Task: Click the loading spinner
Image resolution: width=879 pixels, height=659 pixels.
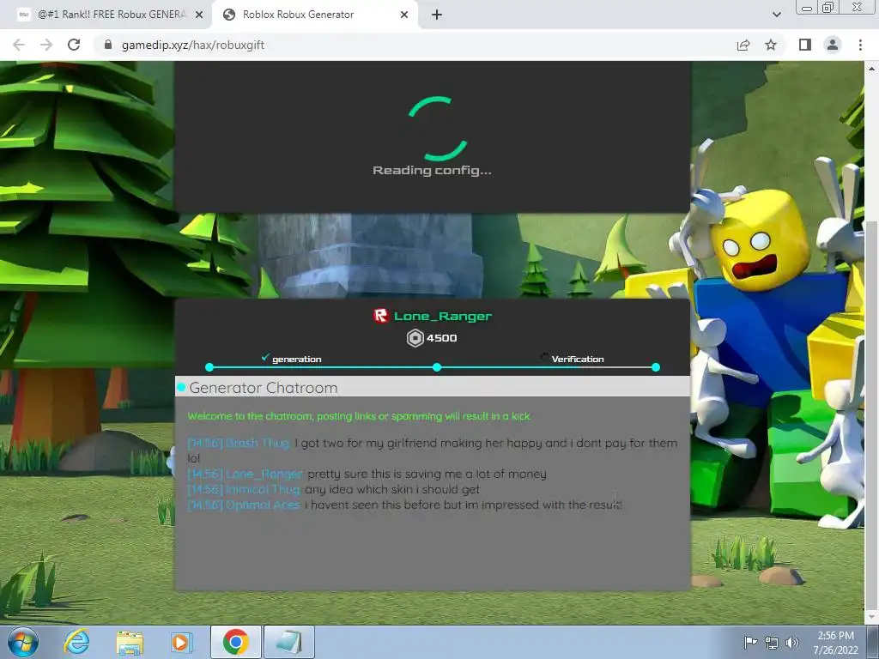Action: pyautogui.click(x=438, y=130)
